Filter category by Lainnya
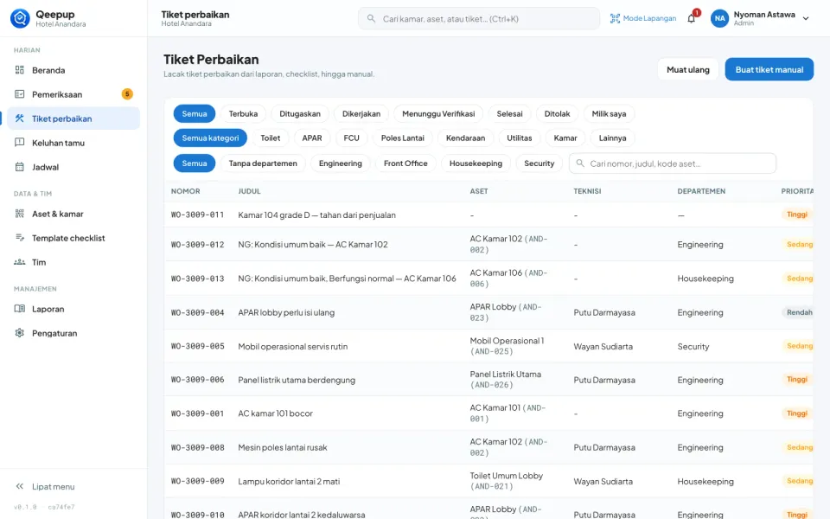 click(x=612, y=138)
